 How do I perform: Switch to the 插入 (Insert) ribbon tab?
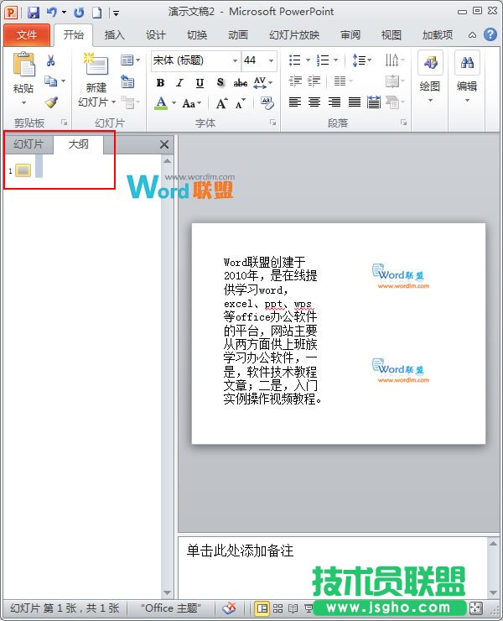tap(114, 35)
